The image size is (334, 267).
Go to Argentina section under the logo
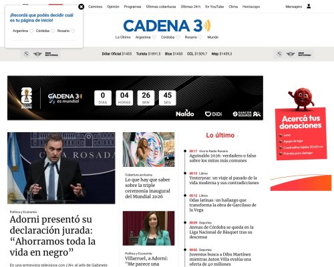[x=143, y=37]
